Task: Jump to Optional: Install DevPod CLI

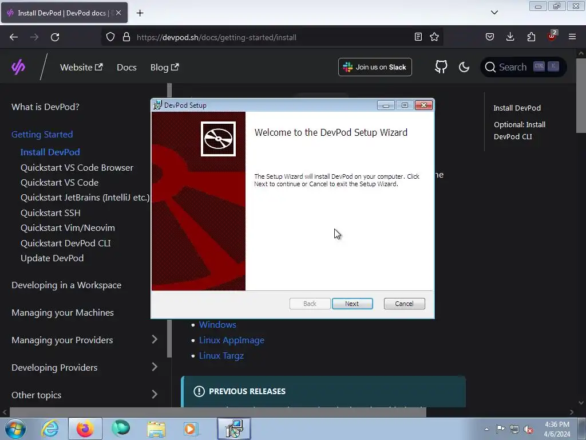Action: pos(520,131)
